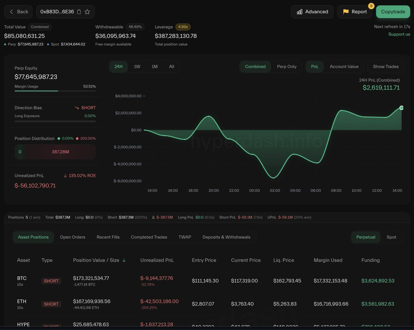The width and height of the screenshot is (414, 330).
Task: Click the red 387.28M short distribution bar
Action: [x=60, y=152]
